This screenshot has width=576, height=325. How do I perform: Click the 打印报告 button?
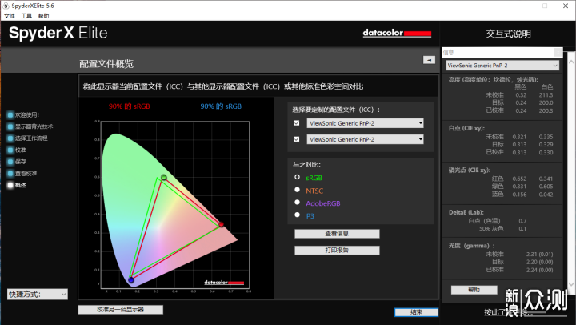pyautogui.click(x=337, y=251)
